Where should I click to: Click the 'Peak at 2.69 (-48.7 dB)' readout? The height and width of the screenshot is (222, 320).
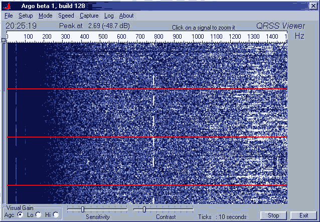(x=94, y=26)
